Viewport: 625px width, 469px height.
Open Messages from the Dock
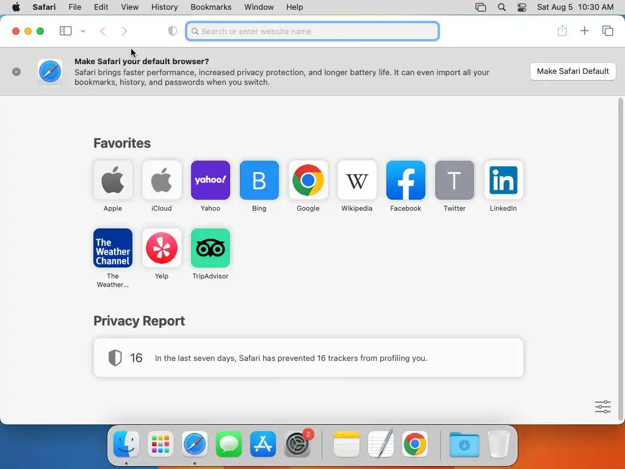229,444
